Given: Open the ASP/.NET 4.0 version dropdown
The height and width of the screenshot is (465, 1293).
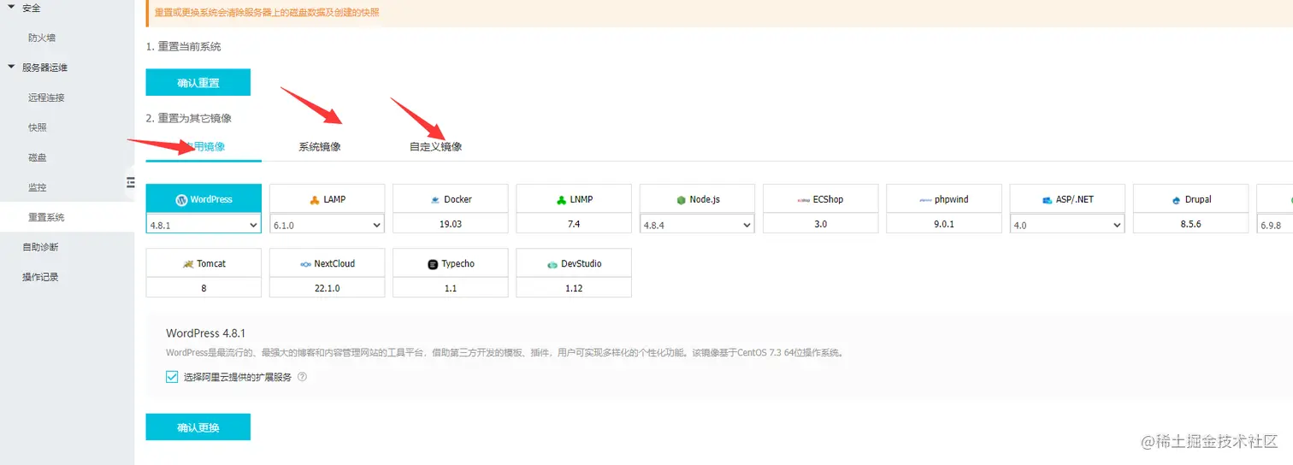Looking at the screenshot, I should coord(1066,224).
